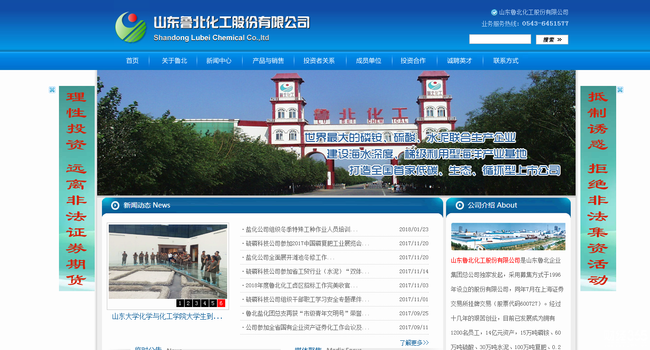650x350 pixels.
Task: Click the date 2018/01/23 in the news list
Action: 414,229
